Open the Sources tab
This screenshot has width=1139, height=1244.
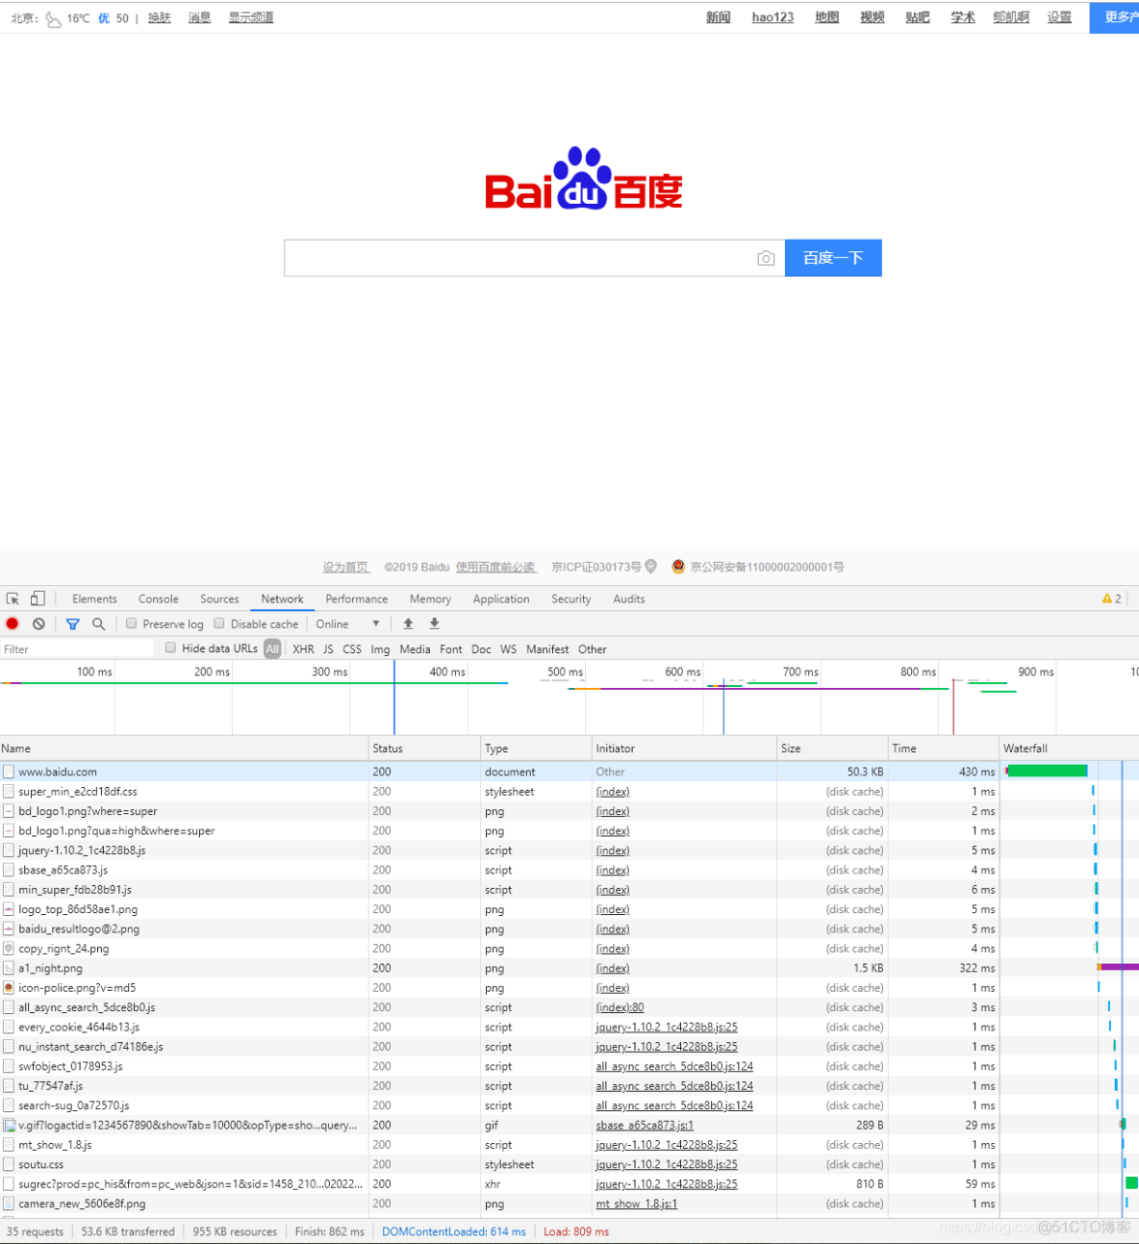(219, 598)
